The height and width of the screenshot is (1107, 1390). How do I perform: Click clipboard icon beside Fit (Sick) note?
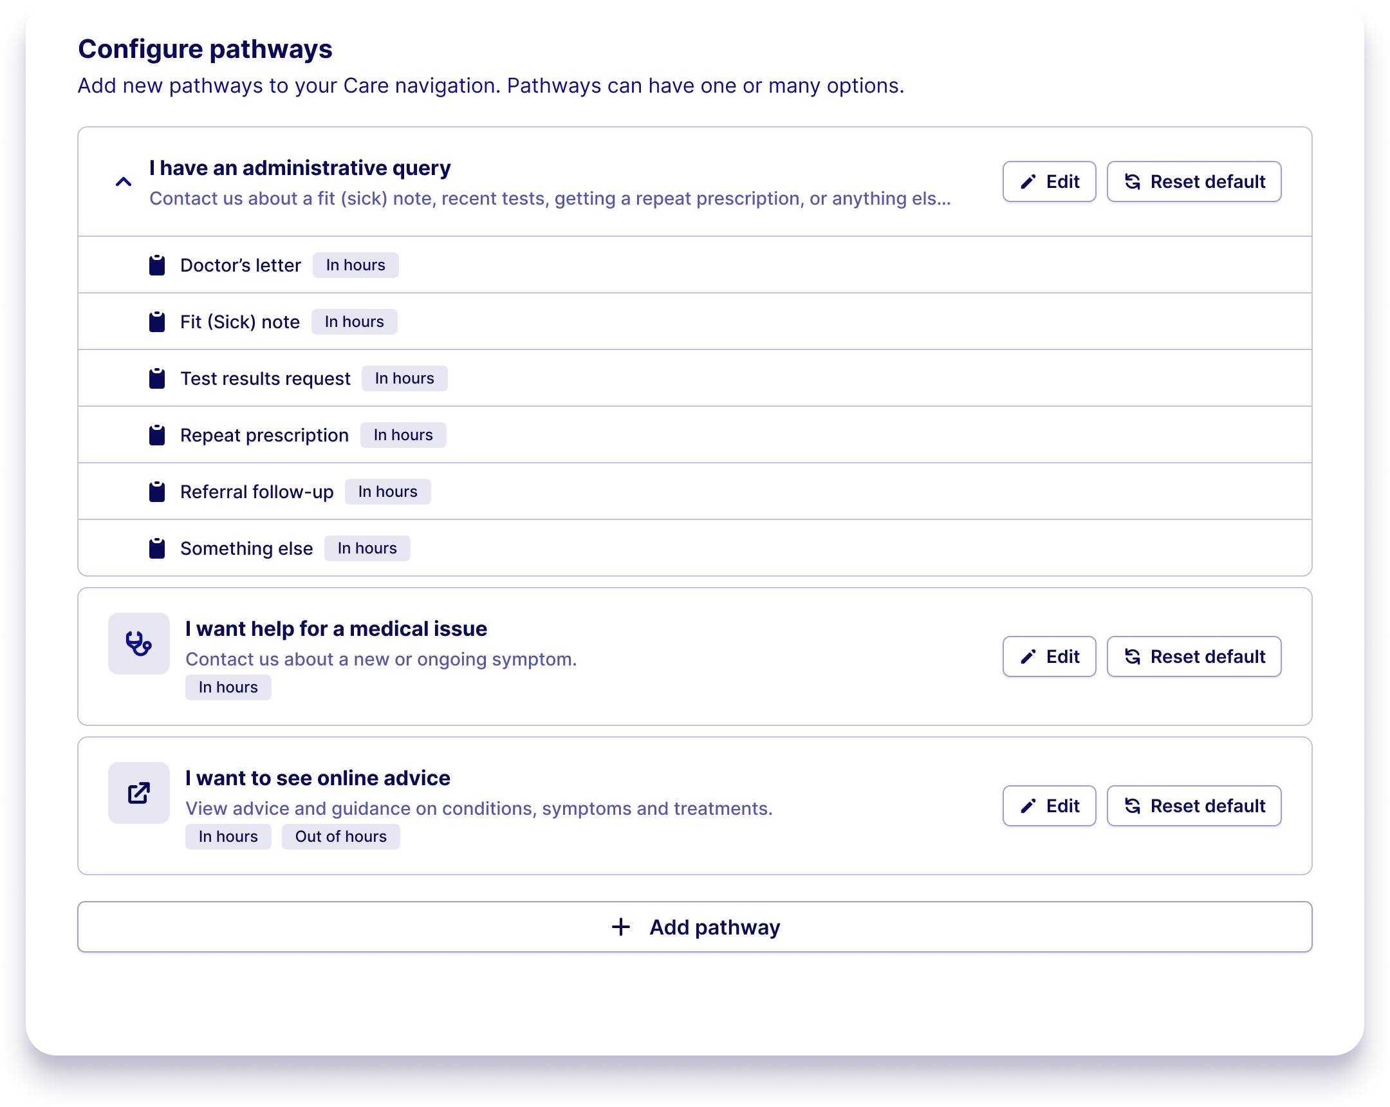tap(156, 322)
